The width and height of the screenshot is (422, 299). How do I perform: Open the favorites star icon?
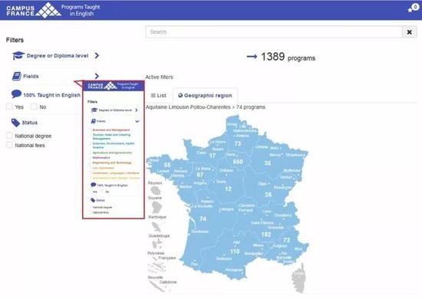410,10
